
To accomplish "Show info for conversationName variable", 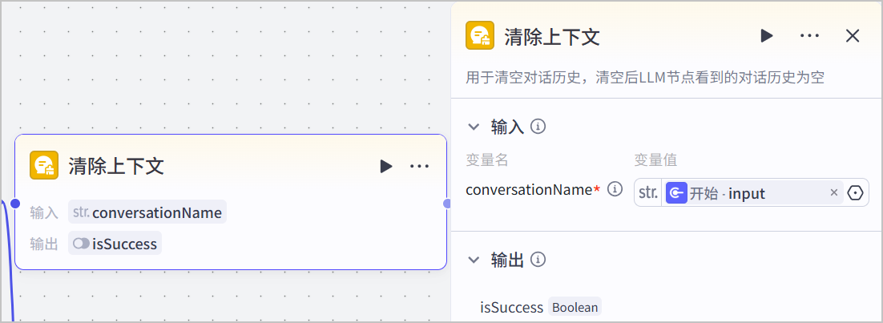I will 615,189.
